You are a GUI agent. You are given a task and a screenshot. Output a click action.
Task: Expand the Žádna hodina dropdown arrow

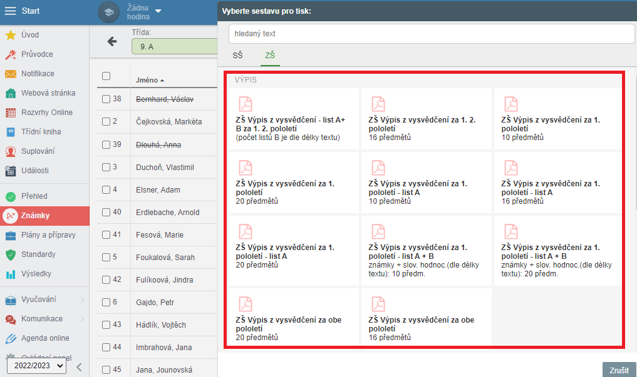point(158,11)
